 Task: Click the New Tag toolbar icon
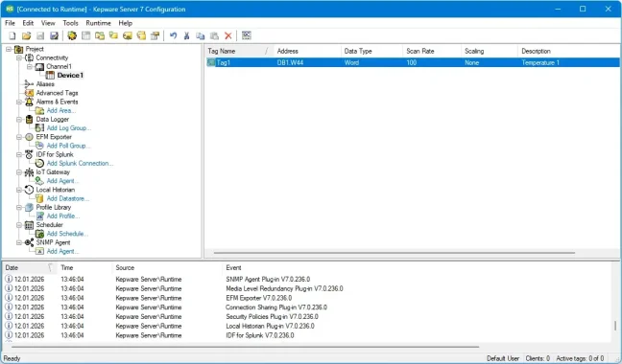113,36
